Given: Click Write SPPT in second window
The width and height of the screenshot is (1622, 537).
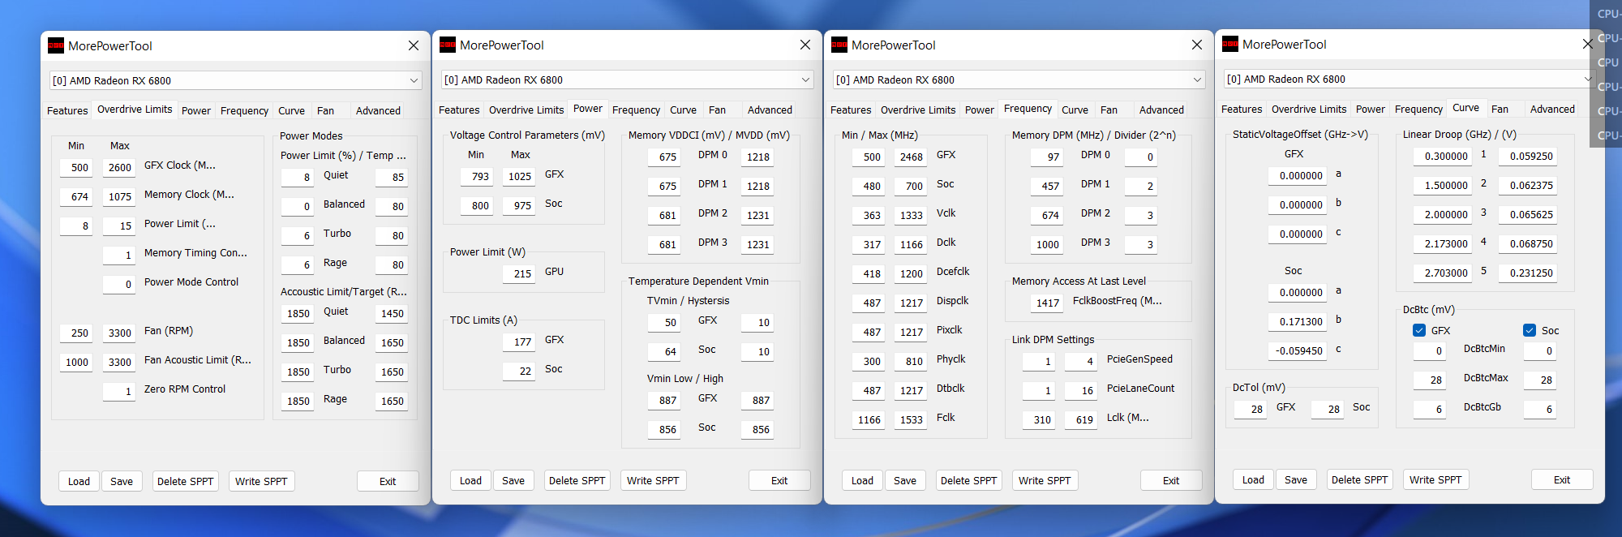Looking at the screenshot, I should point(653,480).
